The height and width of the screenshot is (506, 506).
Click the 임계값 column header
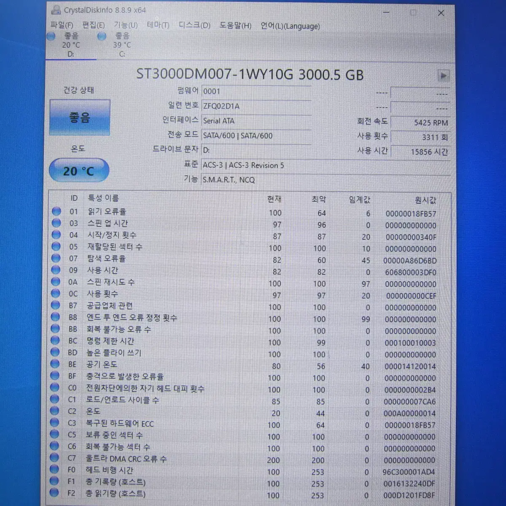coord(360,200)
